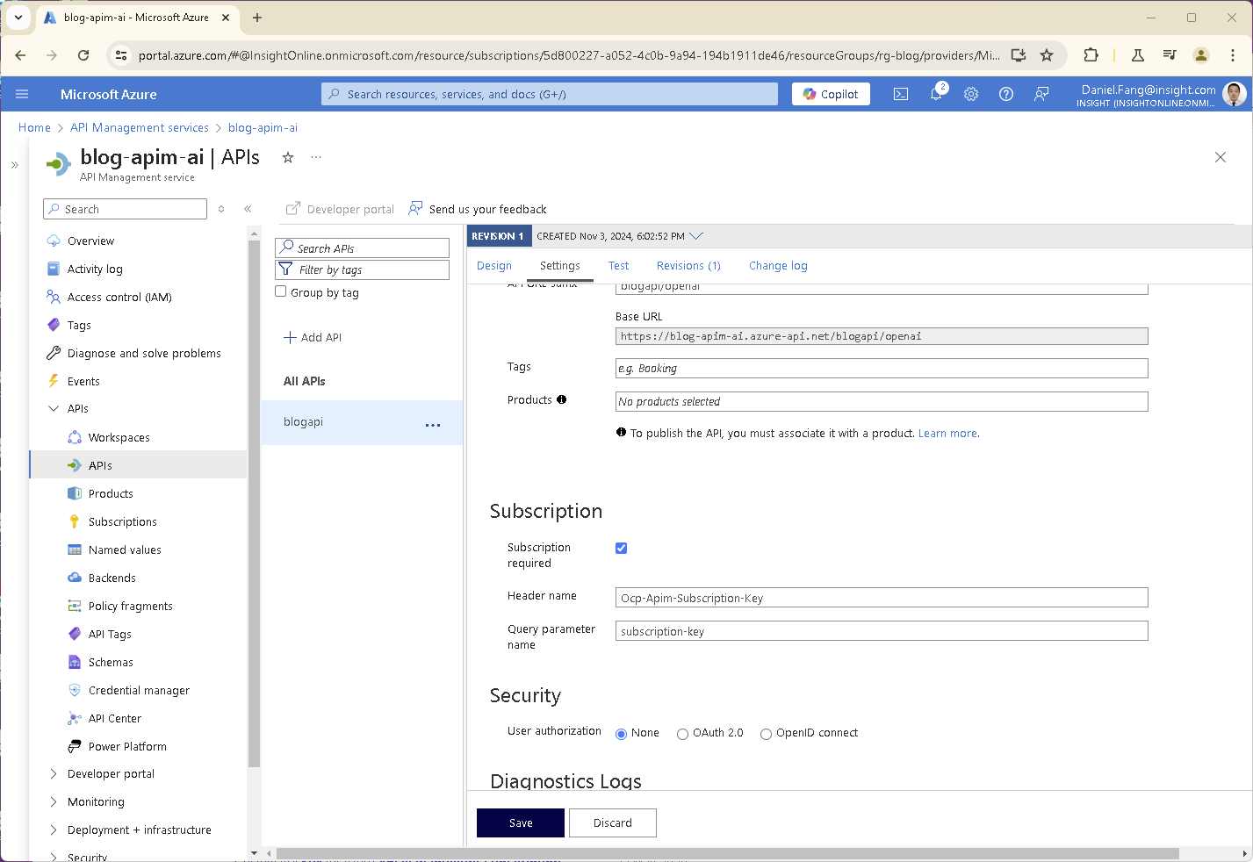Collapse the left navigation menu
The image size is (1253, 862).
[x=248, y=209]
